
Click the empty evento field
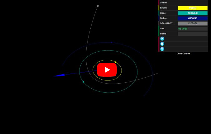[x=193, y=34]
